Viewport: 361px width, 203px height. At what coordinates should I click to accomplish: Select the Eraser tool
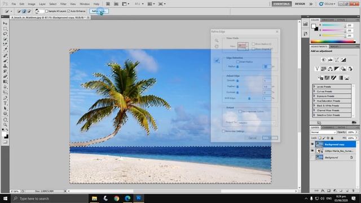pos(5,77)
